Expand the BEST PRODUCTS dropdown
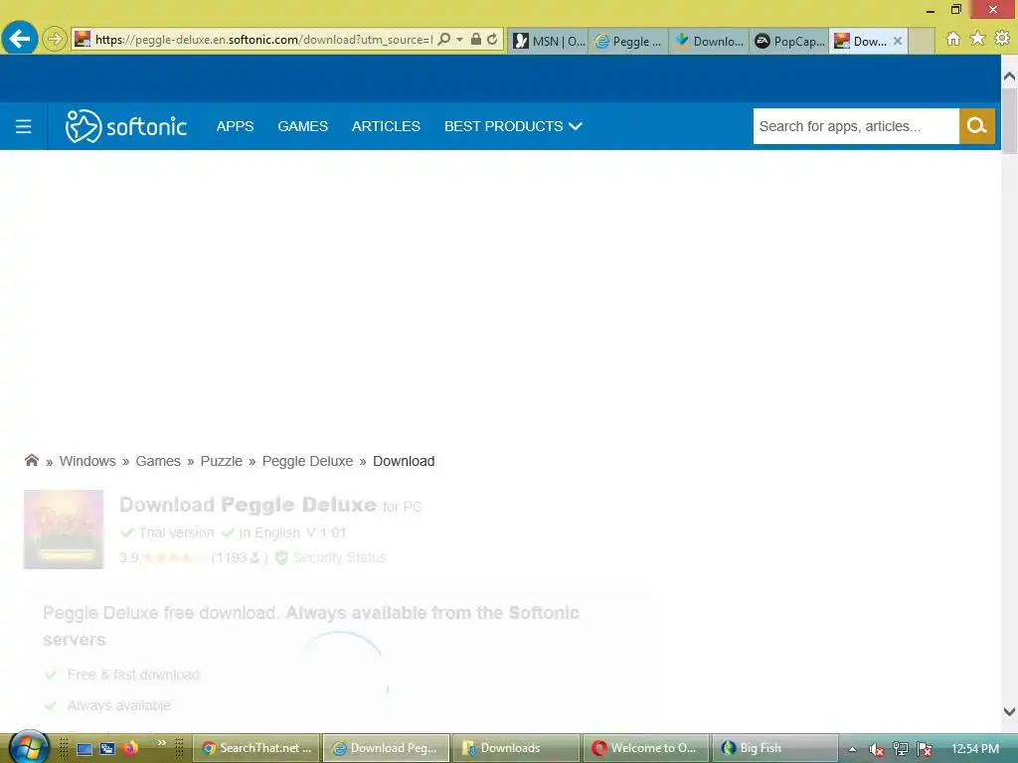 tap(513, 126)
